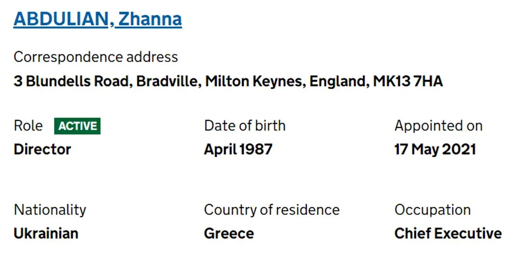Click England in the correspondence address
Image resolution: width=520 pixels, height=255 pixels.
click(x=338, y=81)
